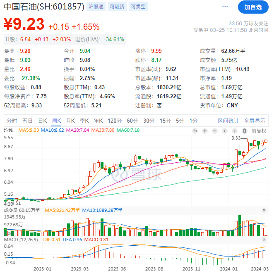The image size is (274, 273).
Task: Click the 可融资 tag
Action: click(x=117, y=7)
